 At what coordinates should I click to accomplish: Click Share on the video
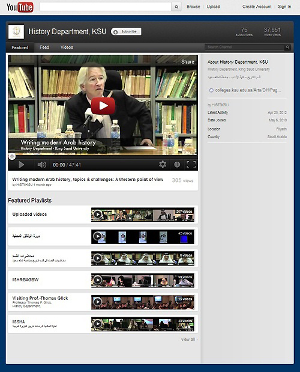click(x=188, y=62)
